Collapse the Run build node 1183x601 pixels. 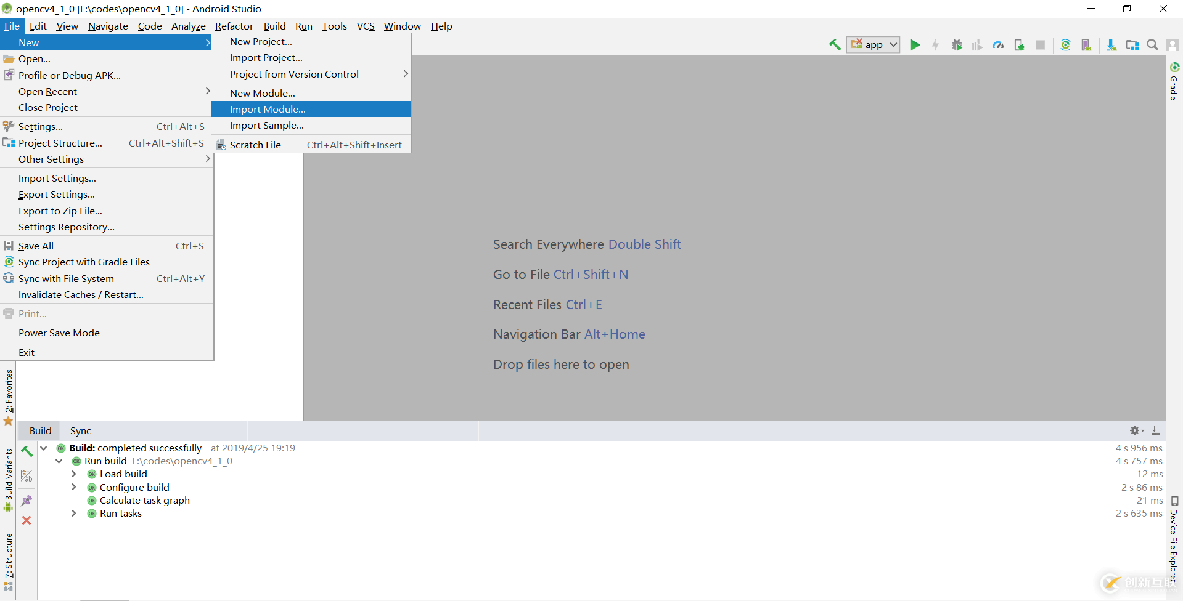(x=59, y=461)
